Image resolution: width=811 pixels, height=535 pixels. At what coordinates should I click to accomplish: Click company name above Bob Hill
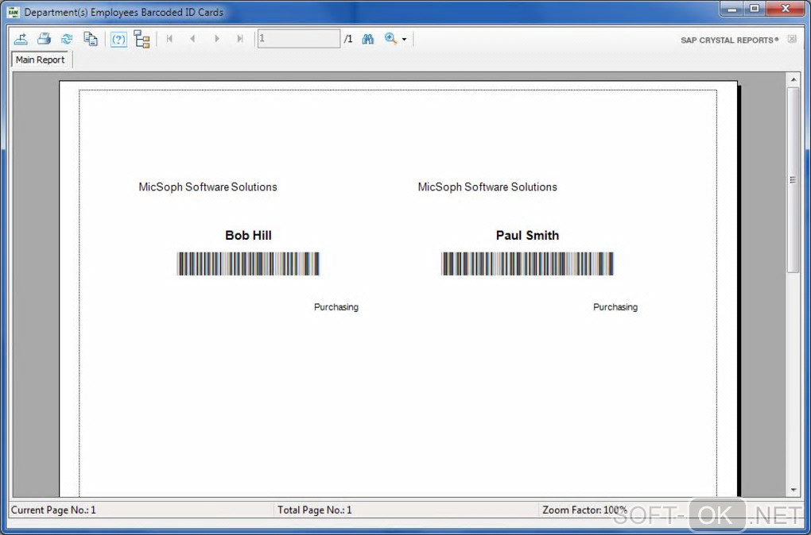pyautogui.click(x=208, y=187)
